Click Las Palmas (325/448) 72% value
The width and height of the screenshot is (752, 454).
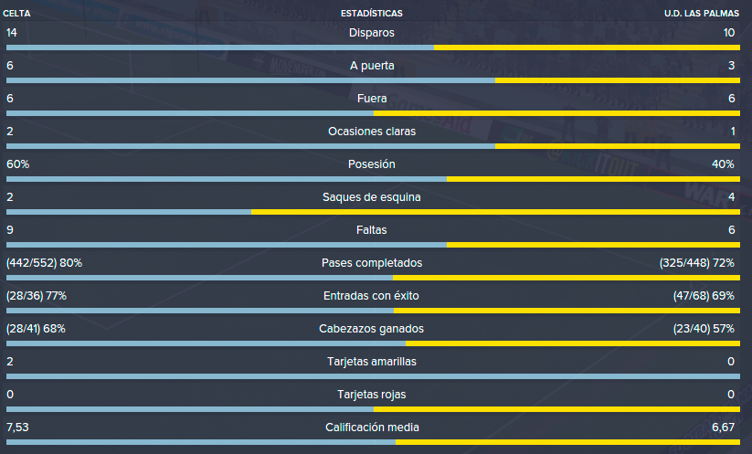[697, 263]
